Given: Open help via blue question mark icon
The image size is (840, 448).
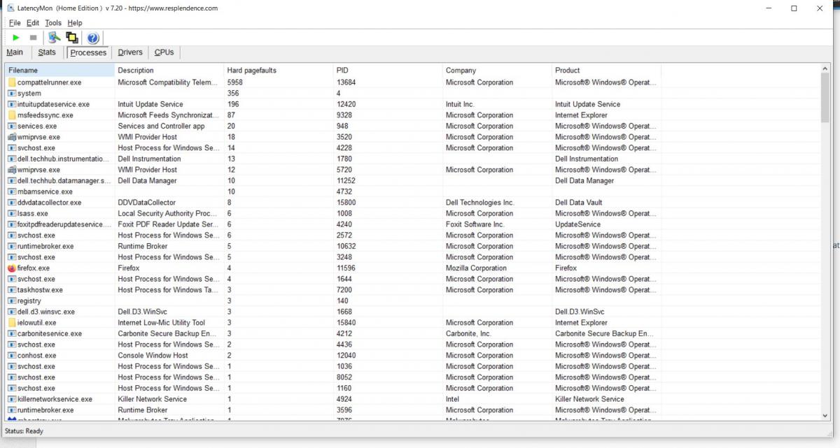Looking at the screenshot, I should click(x=92, y=38).
